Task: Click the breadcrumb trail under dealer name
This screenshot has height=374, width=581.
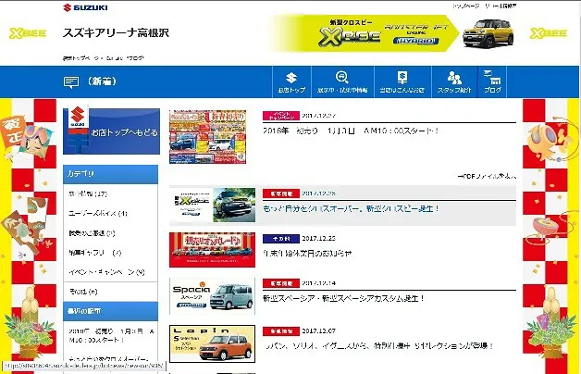Action: coord(104,58)
